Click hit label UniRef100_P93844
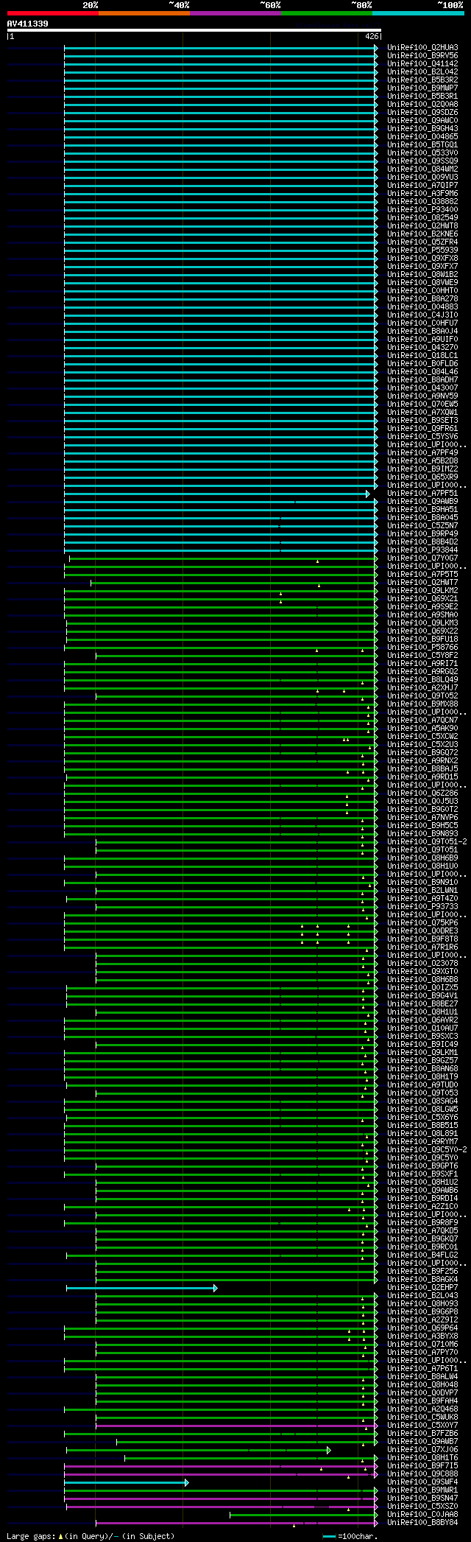Image resolution: width=471 pixels, height=1542 pixels. [422, 550]
